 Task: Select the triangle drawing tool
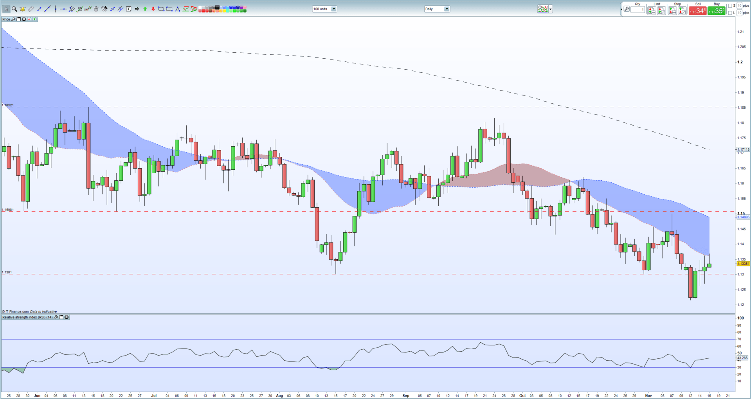click(x=177, y=9)
